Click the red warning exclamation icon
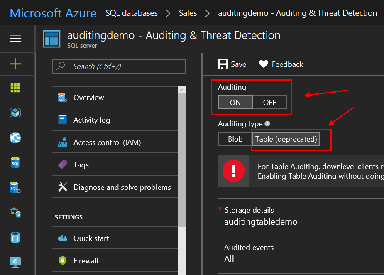The width and height of the screenshot is (384, 275). click(x=233, y=171)
